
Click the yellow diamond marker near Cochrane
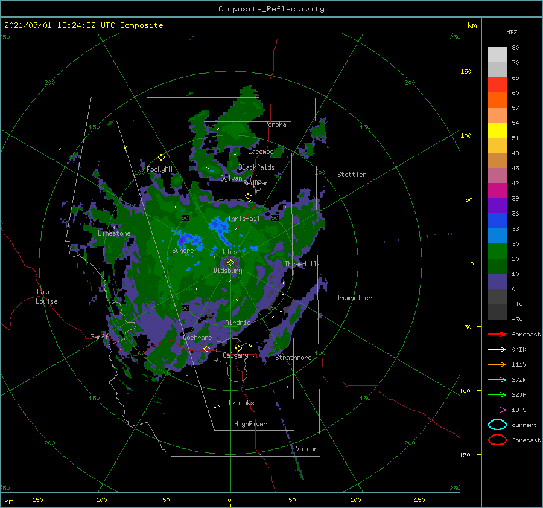[206, 349]
